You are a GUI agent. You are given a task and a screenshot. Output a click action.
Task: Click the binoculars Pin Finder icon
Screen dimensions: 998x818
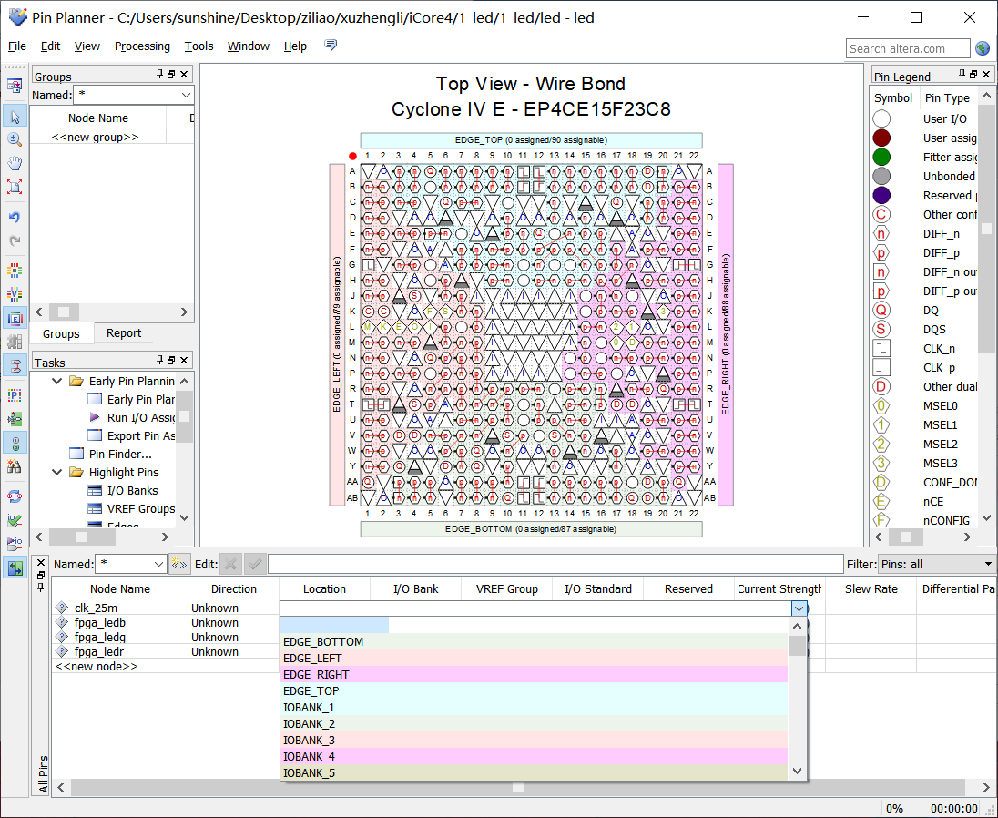coord(15,466)
